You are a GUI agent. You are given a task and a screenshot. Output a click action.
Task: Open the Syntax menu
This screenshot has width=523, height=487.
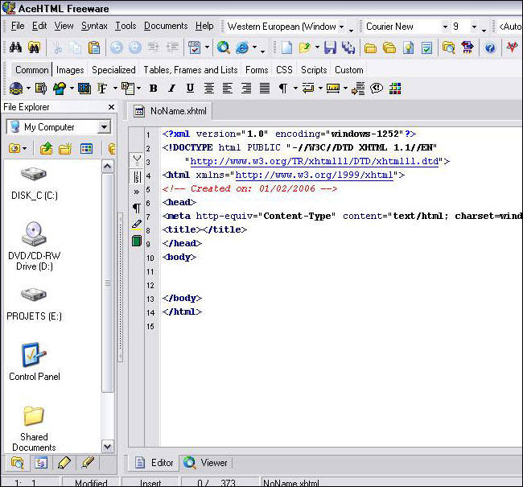(94, 26)
